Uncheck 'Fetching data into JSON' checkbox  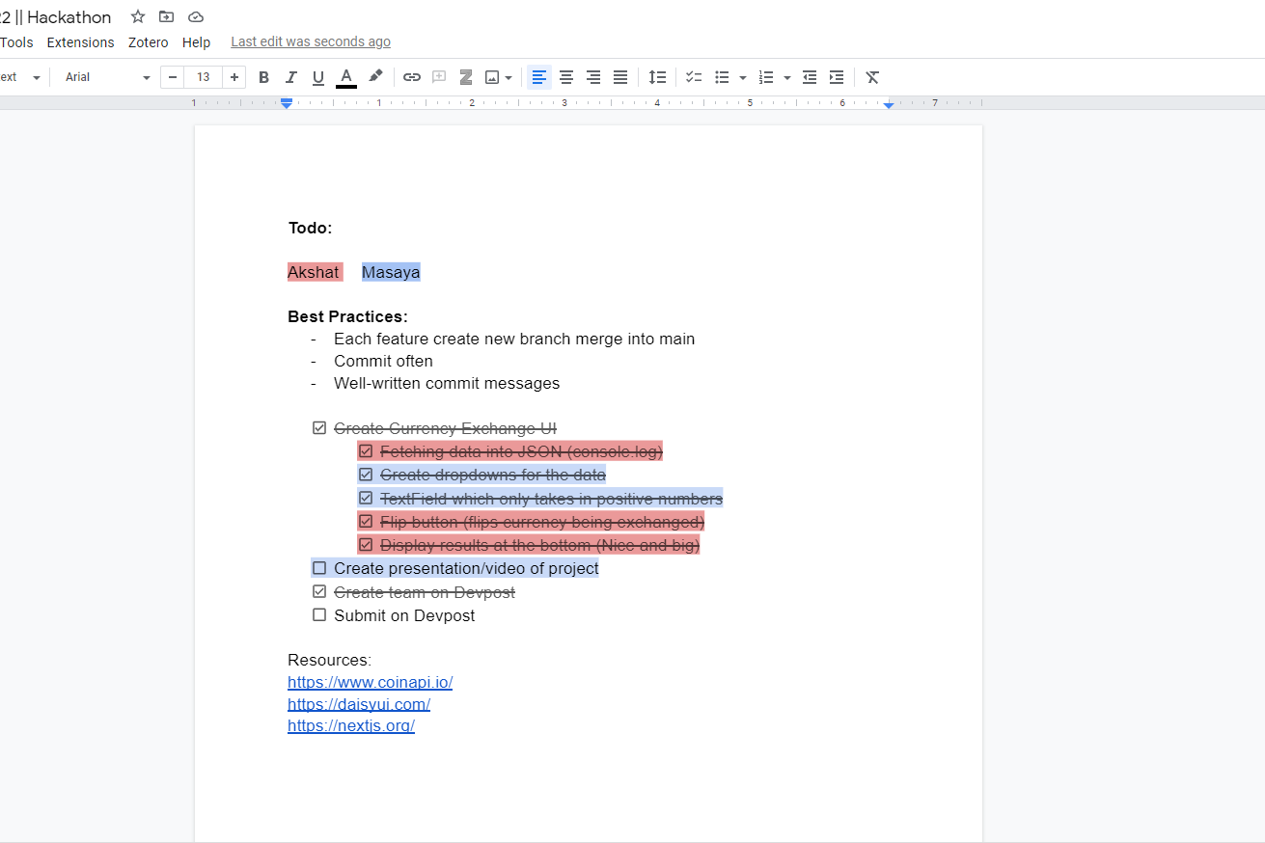(366, 450)
